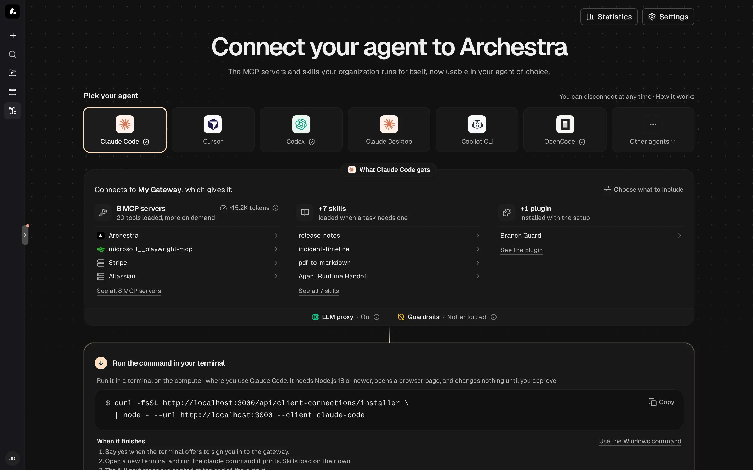
Task: Open the How it works link
Action: (675, 97)
